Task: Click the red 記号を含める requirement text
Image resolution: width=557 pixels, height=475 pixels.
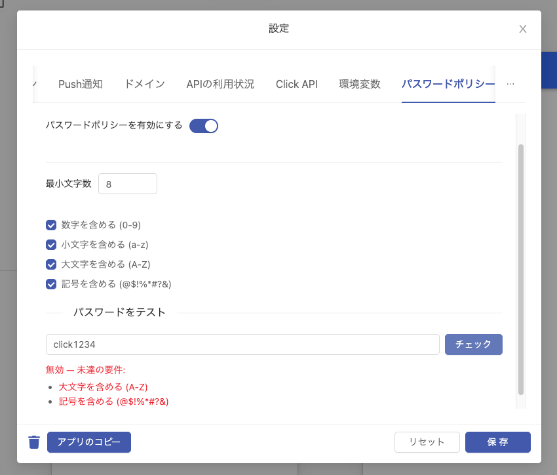Action: pos(113,402)
